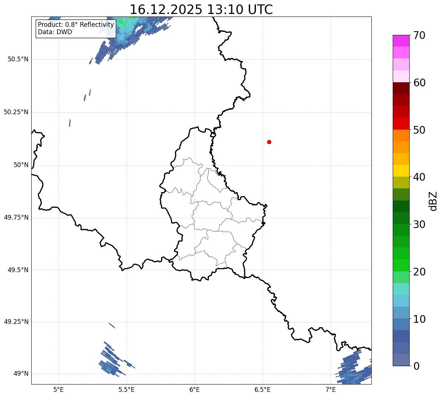Click the latitude label 50°N
Screen dimensions: 442x397
point(21,165)
